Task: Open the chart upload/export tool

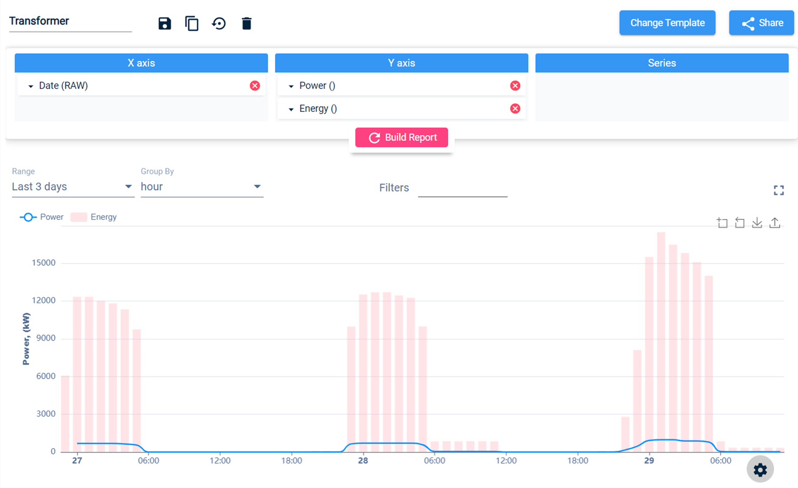Action: pyautogui.click(x=775, y=223)
